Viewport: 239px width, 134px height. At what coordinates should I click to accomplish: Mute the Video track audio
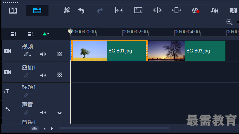(x=43, y=54)
